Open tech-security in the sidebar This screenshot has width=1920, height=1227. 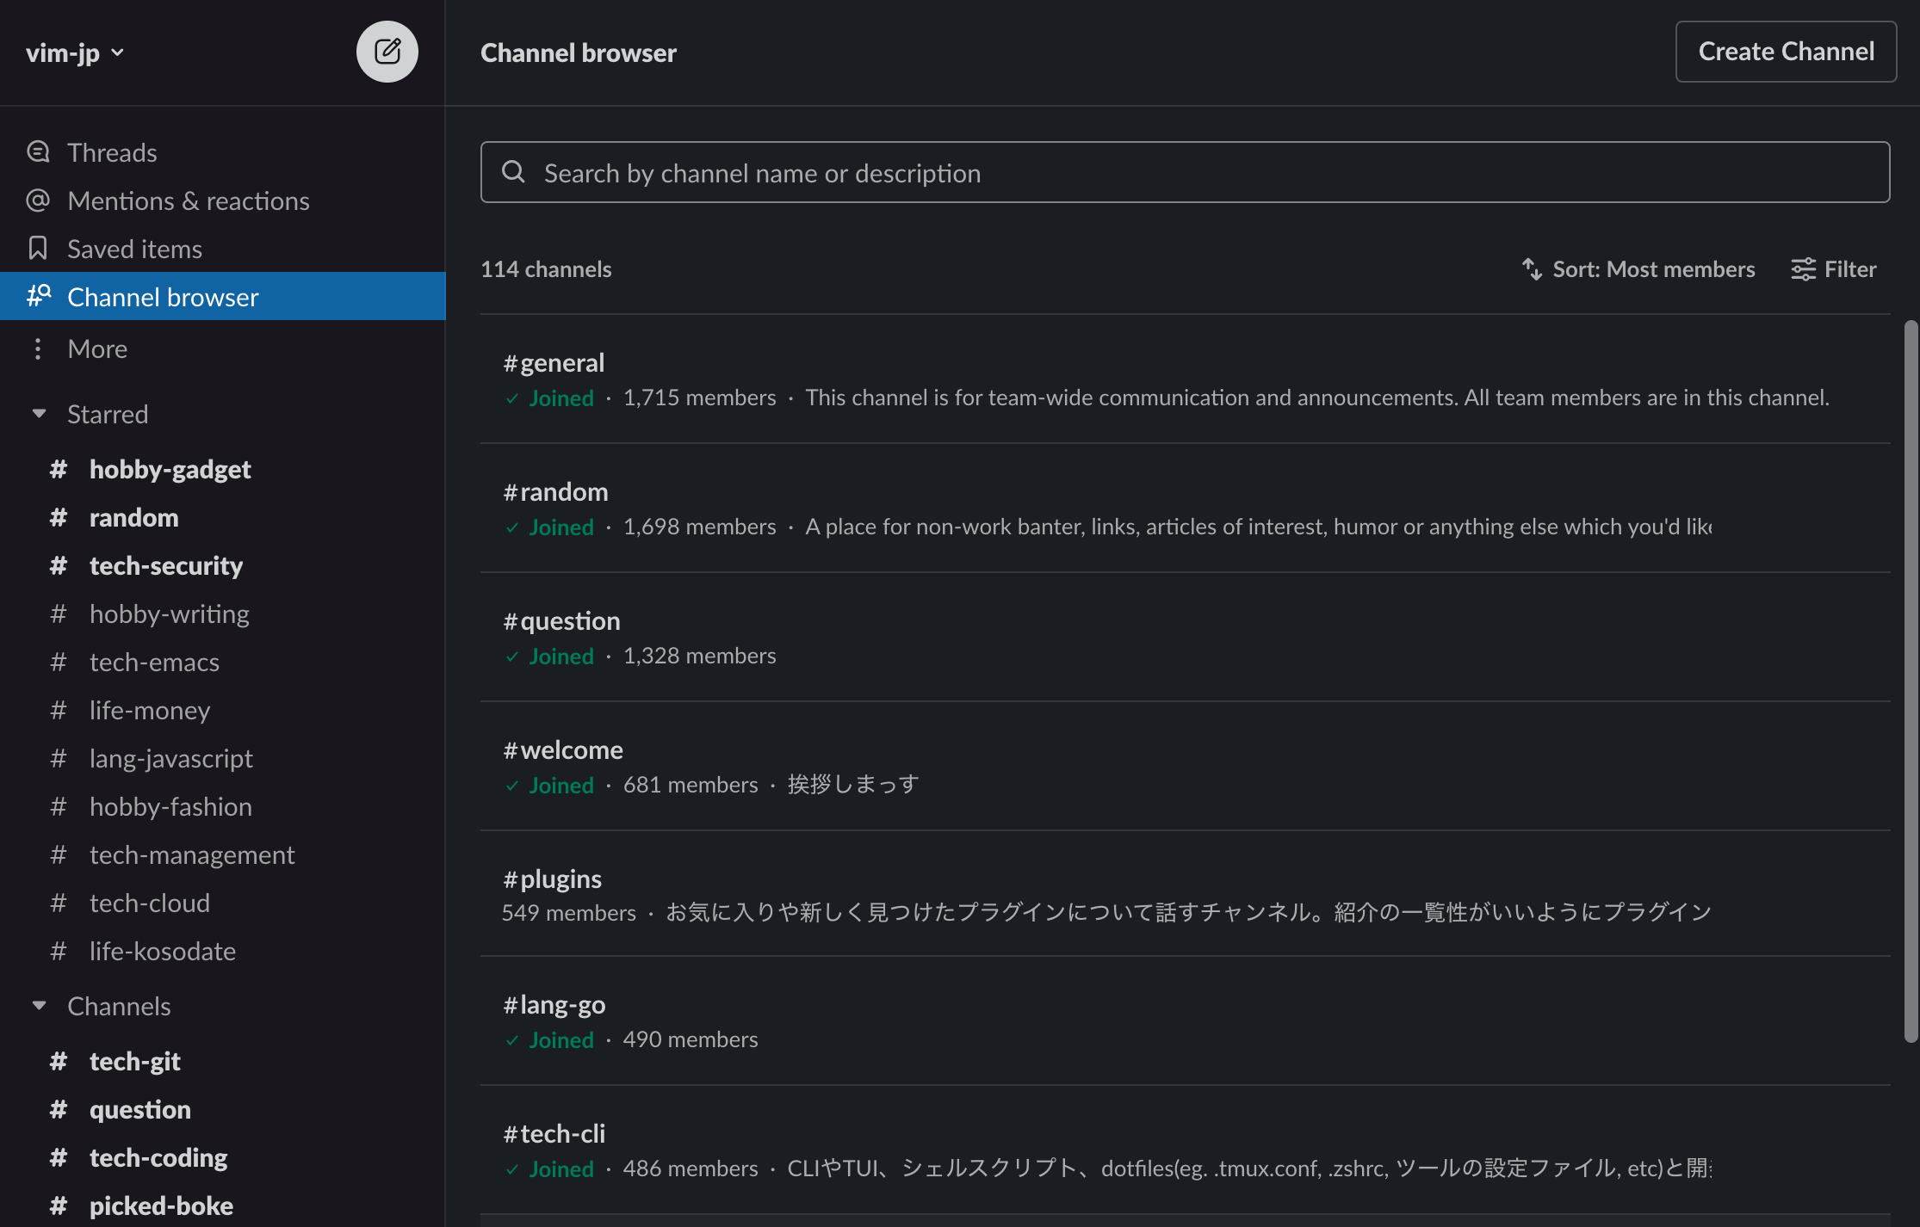165,565
